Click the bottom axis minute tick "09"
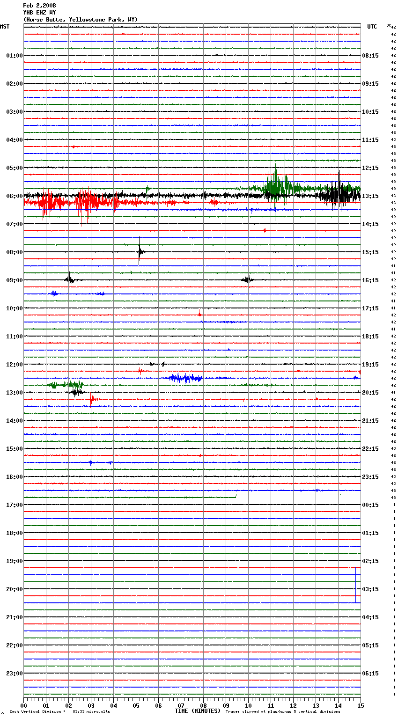 point(226,705)
